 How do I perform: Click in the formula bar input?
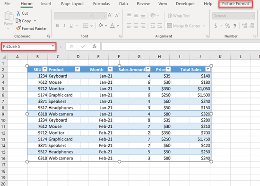[181, 46]
